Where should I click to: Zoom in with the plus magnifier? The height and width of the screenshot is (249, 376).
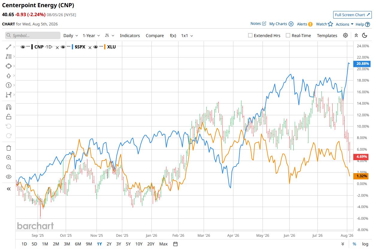pos(8,158)
